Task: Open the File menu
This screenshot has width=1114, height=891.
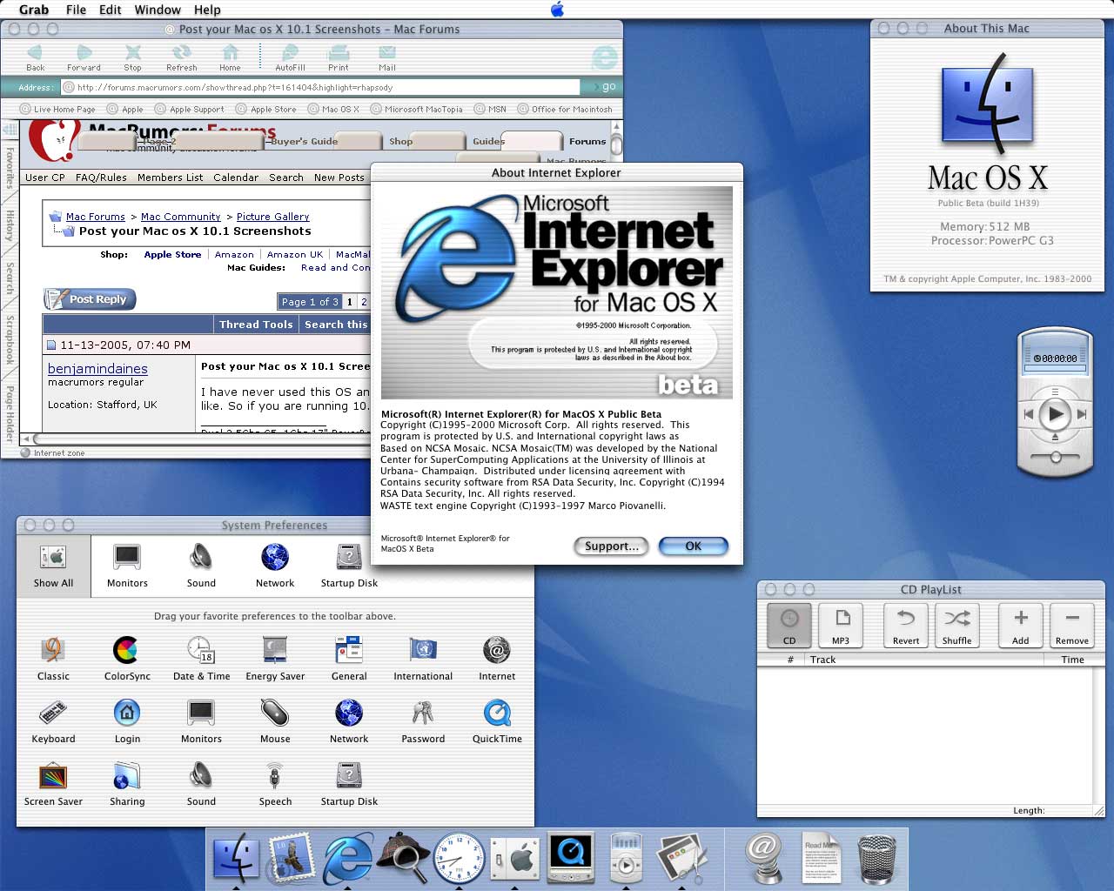Action: click(x=76, y=10)
